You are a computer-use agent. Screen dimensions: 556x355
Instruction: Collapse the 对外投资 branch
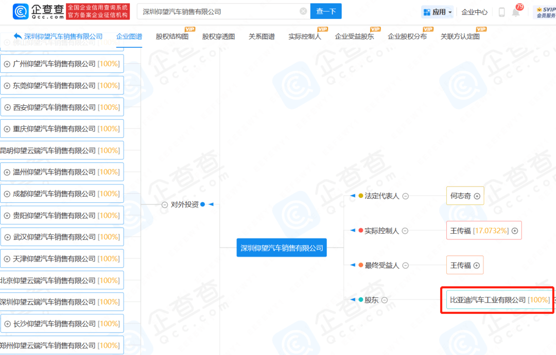coord(165,204)
